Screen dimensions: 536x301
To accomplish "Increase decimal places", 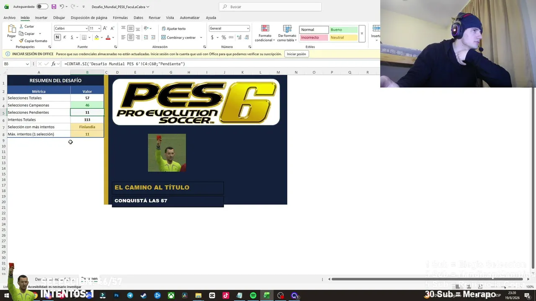I will point(239,37).
